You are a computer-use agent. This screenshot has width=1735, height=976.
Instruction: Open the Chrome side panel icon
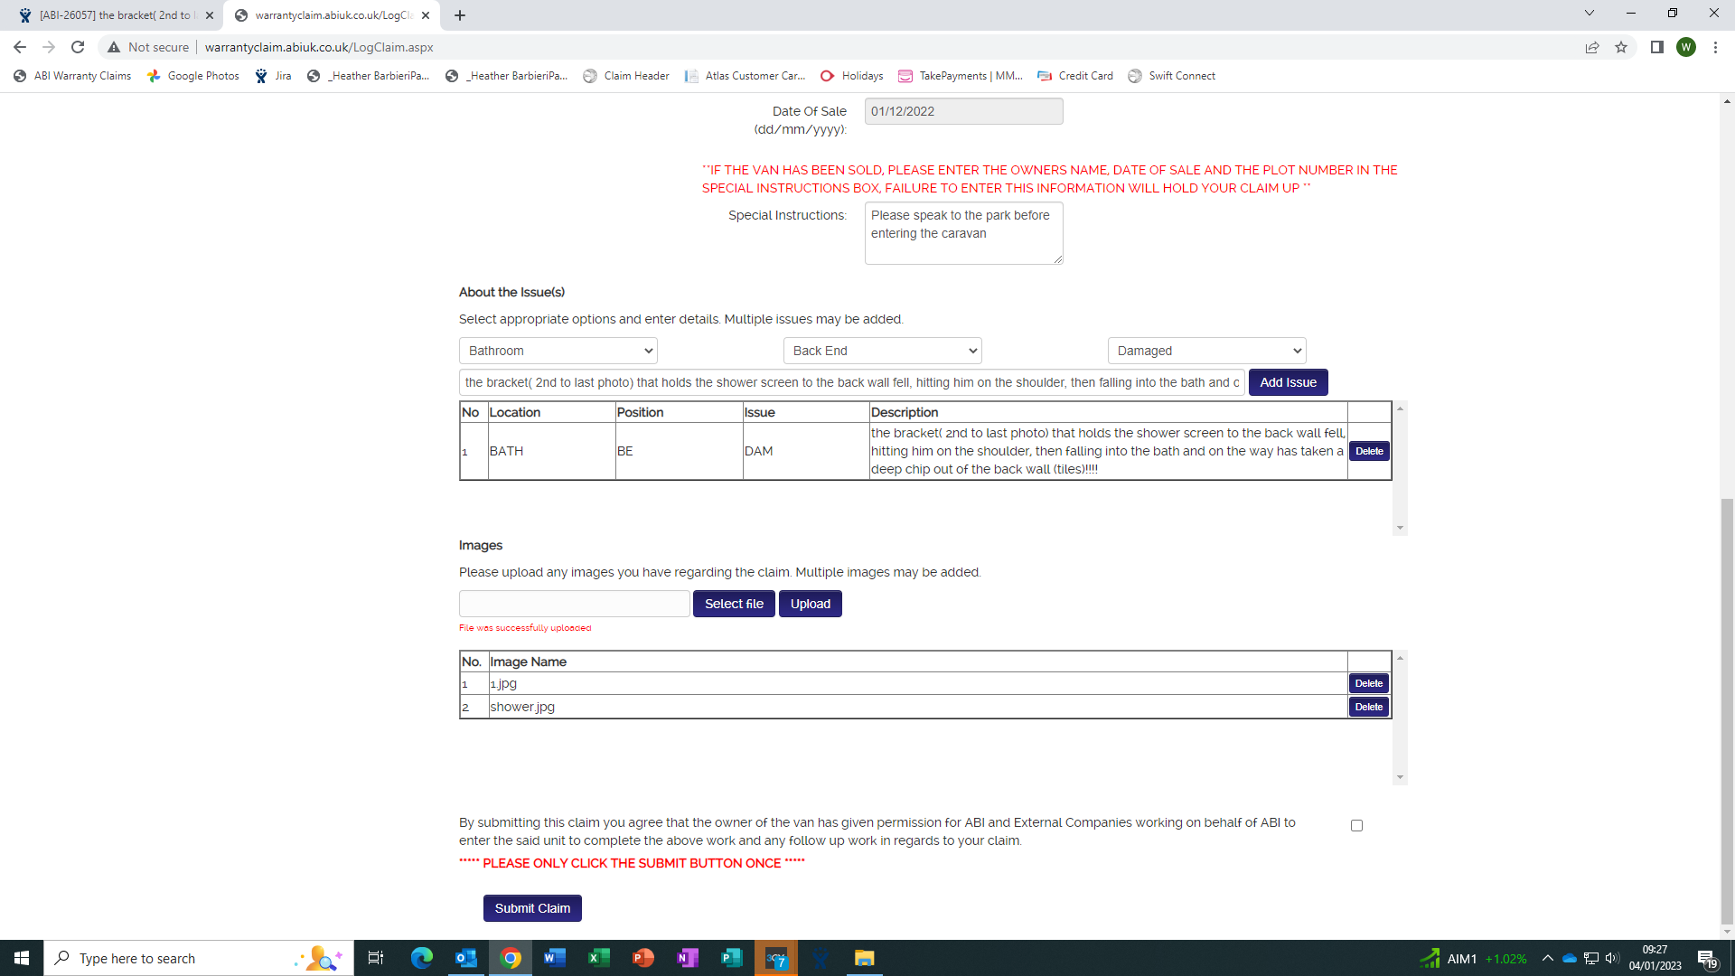[x=1656, y=47]
